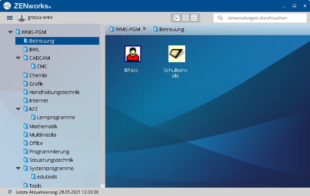Click the search magnifier icon

(x=220, y=18)
